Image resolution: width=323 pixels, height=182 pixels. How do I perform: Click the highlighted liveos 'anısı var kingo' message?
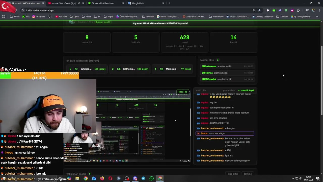225,133
